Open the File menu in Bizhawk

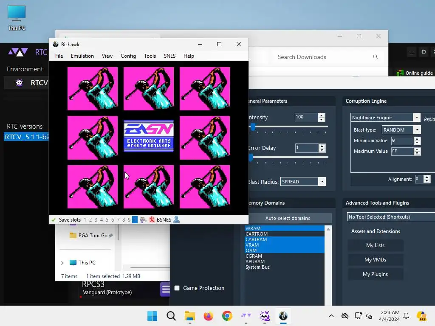(x=59, y=56)
